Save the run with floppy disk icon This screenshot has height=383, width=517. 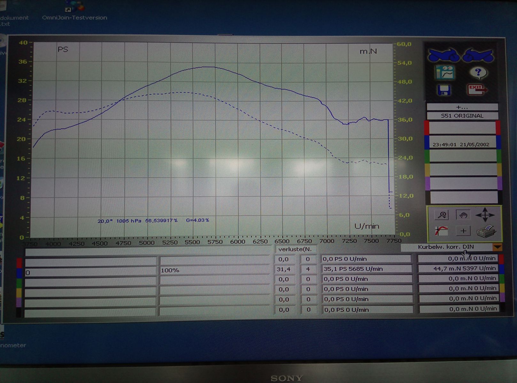pos(444,90)
